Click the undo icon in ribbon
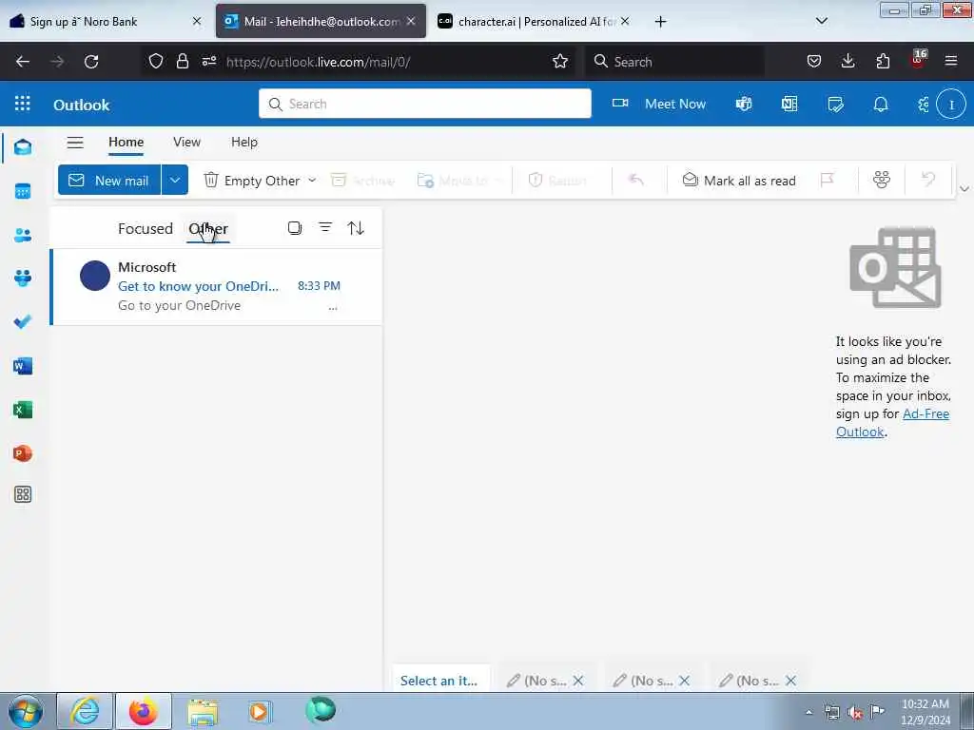Image resolution: width=974 pixels, height=730 pixels. (928, 180)
